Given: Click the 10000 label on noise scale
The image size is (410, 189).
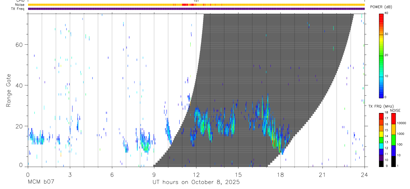Looking at the screenshot, I should tap(402, 123).
